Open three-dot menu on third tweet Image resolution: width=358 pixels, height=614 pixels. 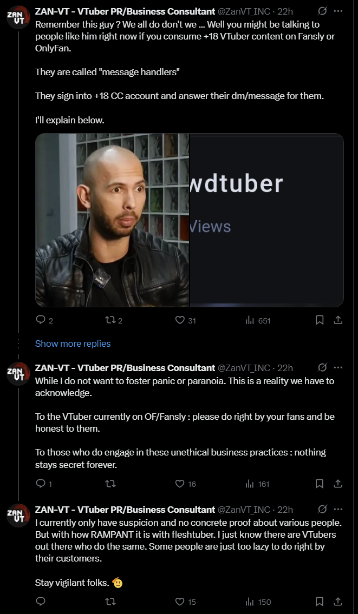tap(338, 510)
